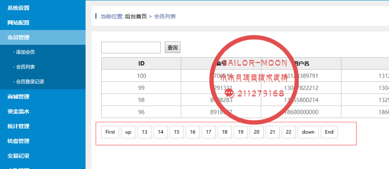The width and height of the screenshot is (389, 169).
Task: Click the 会员列表 breadcrumb text
Action: coord(165,16)
